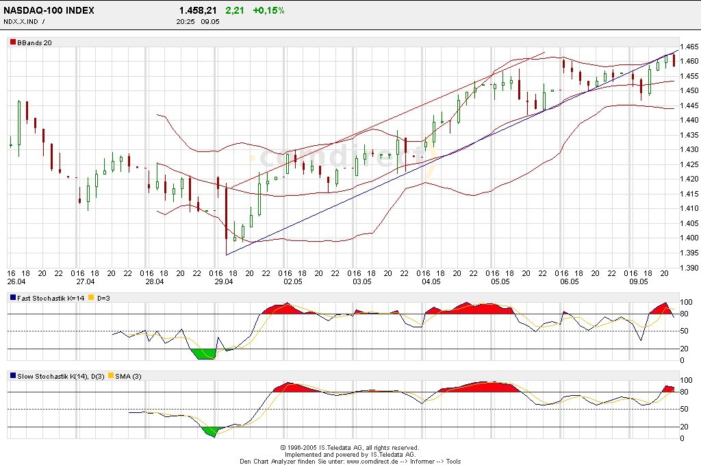Click the 04.05 date on time axis

tap(431, 281)
